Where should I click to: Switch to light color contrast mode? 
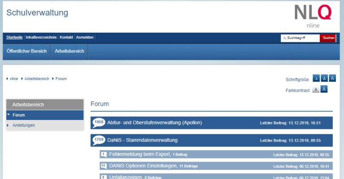[316, 89]
